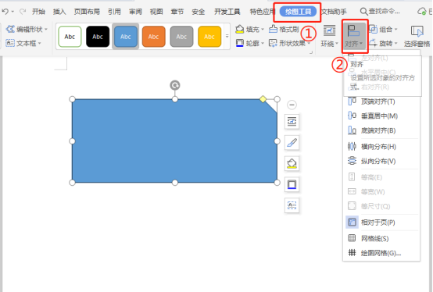Open the 特色应用 tab
Screen dimensions: 433x292
(x=263, y=12)
